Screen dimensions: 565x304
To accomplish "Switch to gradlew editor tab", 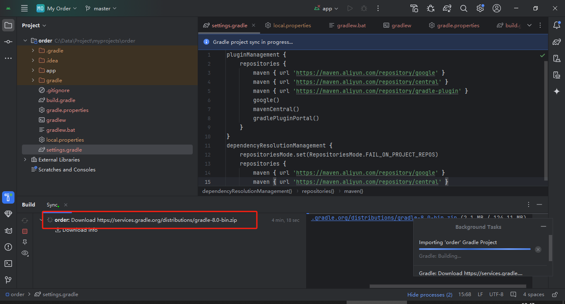I will coord(397,25).
